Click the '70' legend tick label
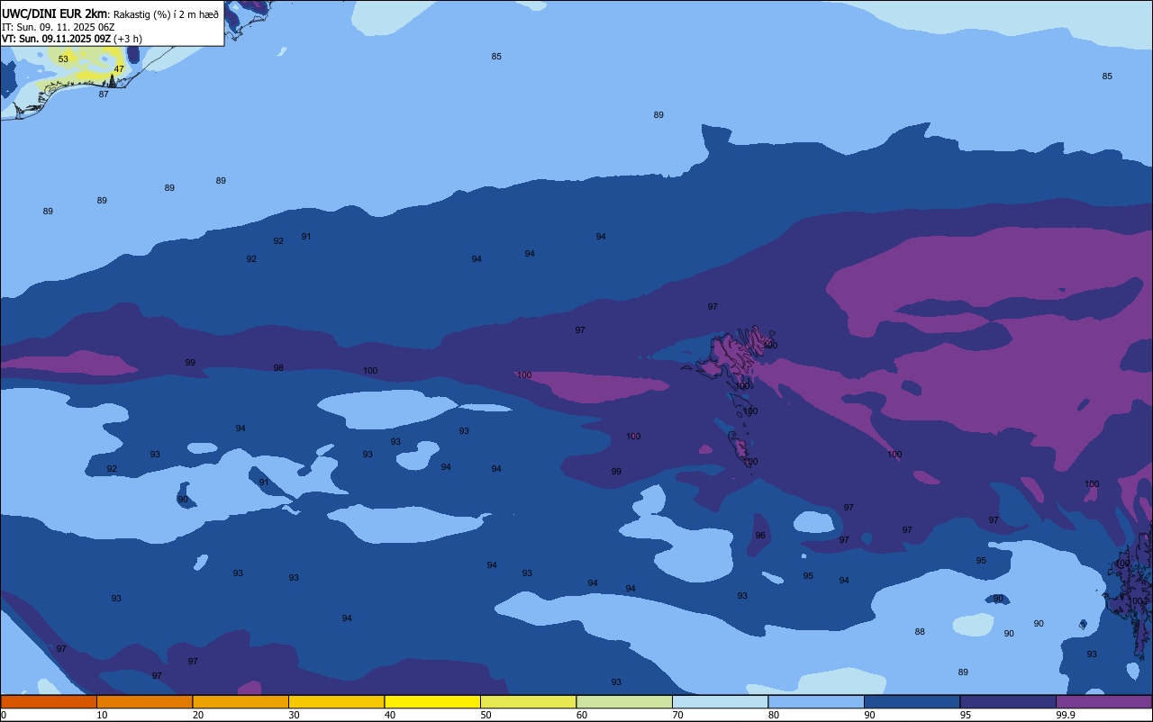Image resolution: width=1153 pixels, height=722 pixels. pyautogui.click(x=677, y=715)
